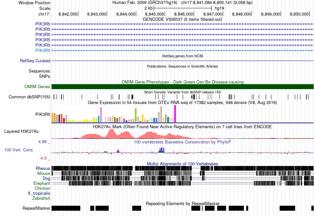
Task: Click the tall magenta GTEx expression bar
Action: click(x=175, y=114)
